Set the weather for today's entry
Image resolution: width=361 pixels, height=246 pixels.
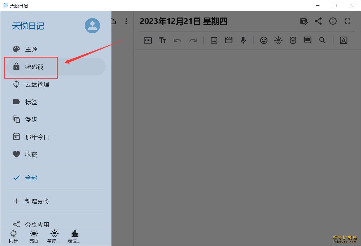(278, 40)
